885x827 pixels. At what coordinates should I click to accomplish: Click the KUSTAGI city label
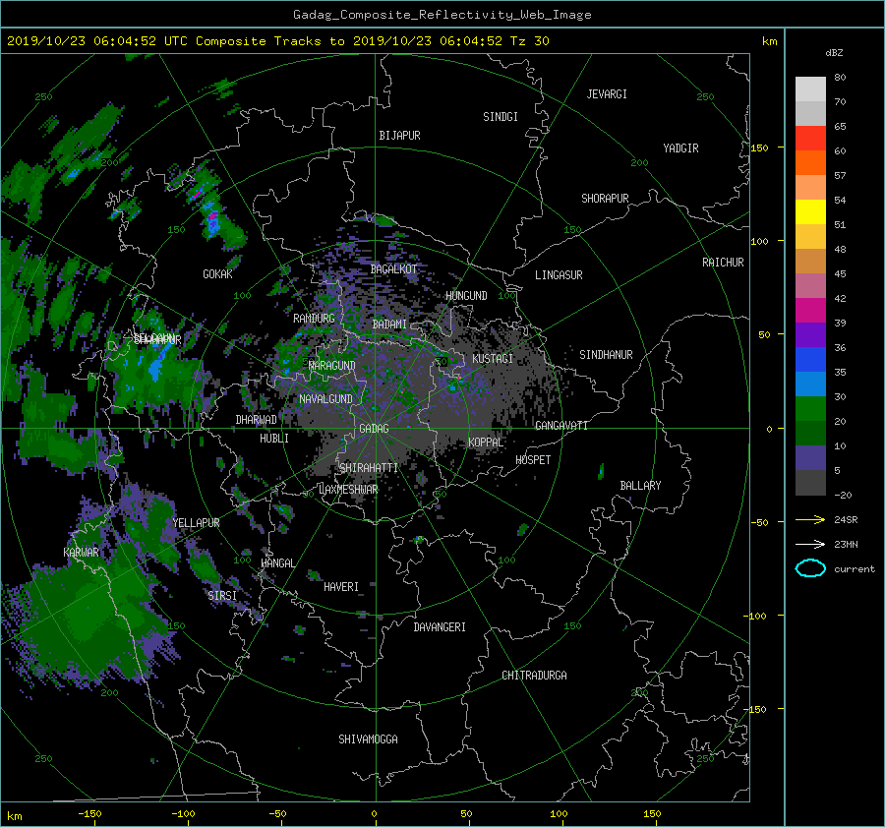click(x=493, y=359)
